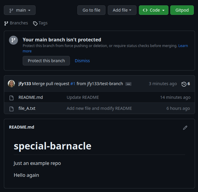Click the branch icon in protection notice
The image size is (198, 192).
point(13,40)
